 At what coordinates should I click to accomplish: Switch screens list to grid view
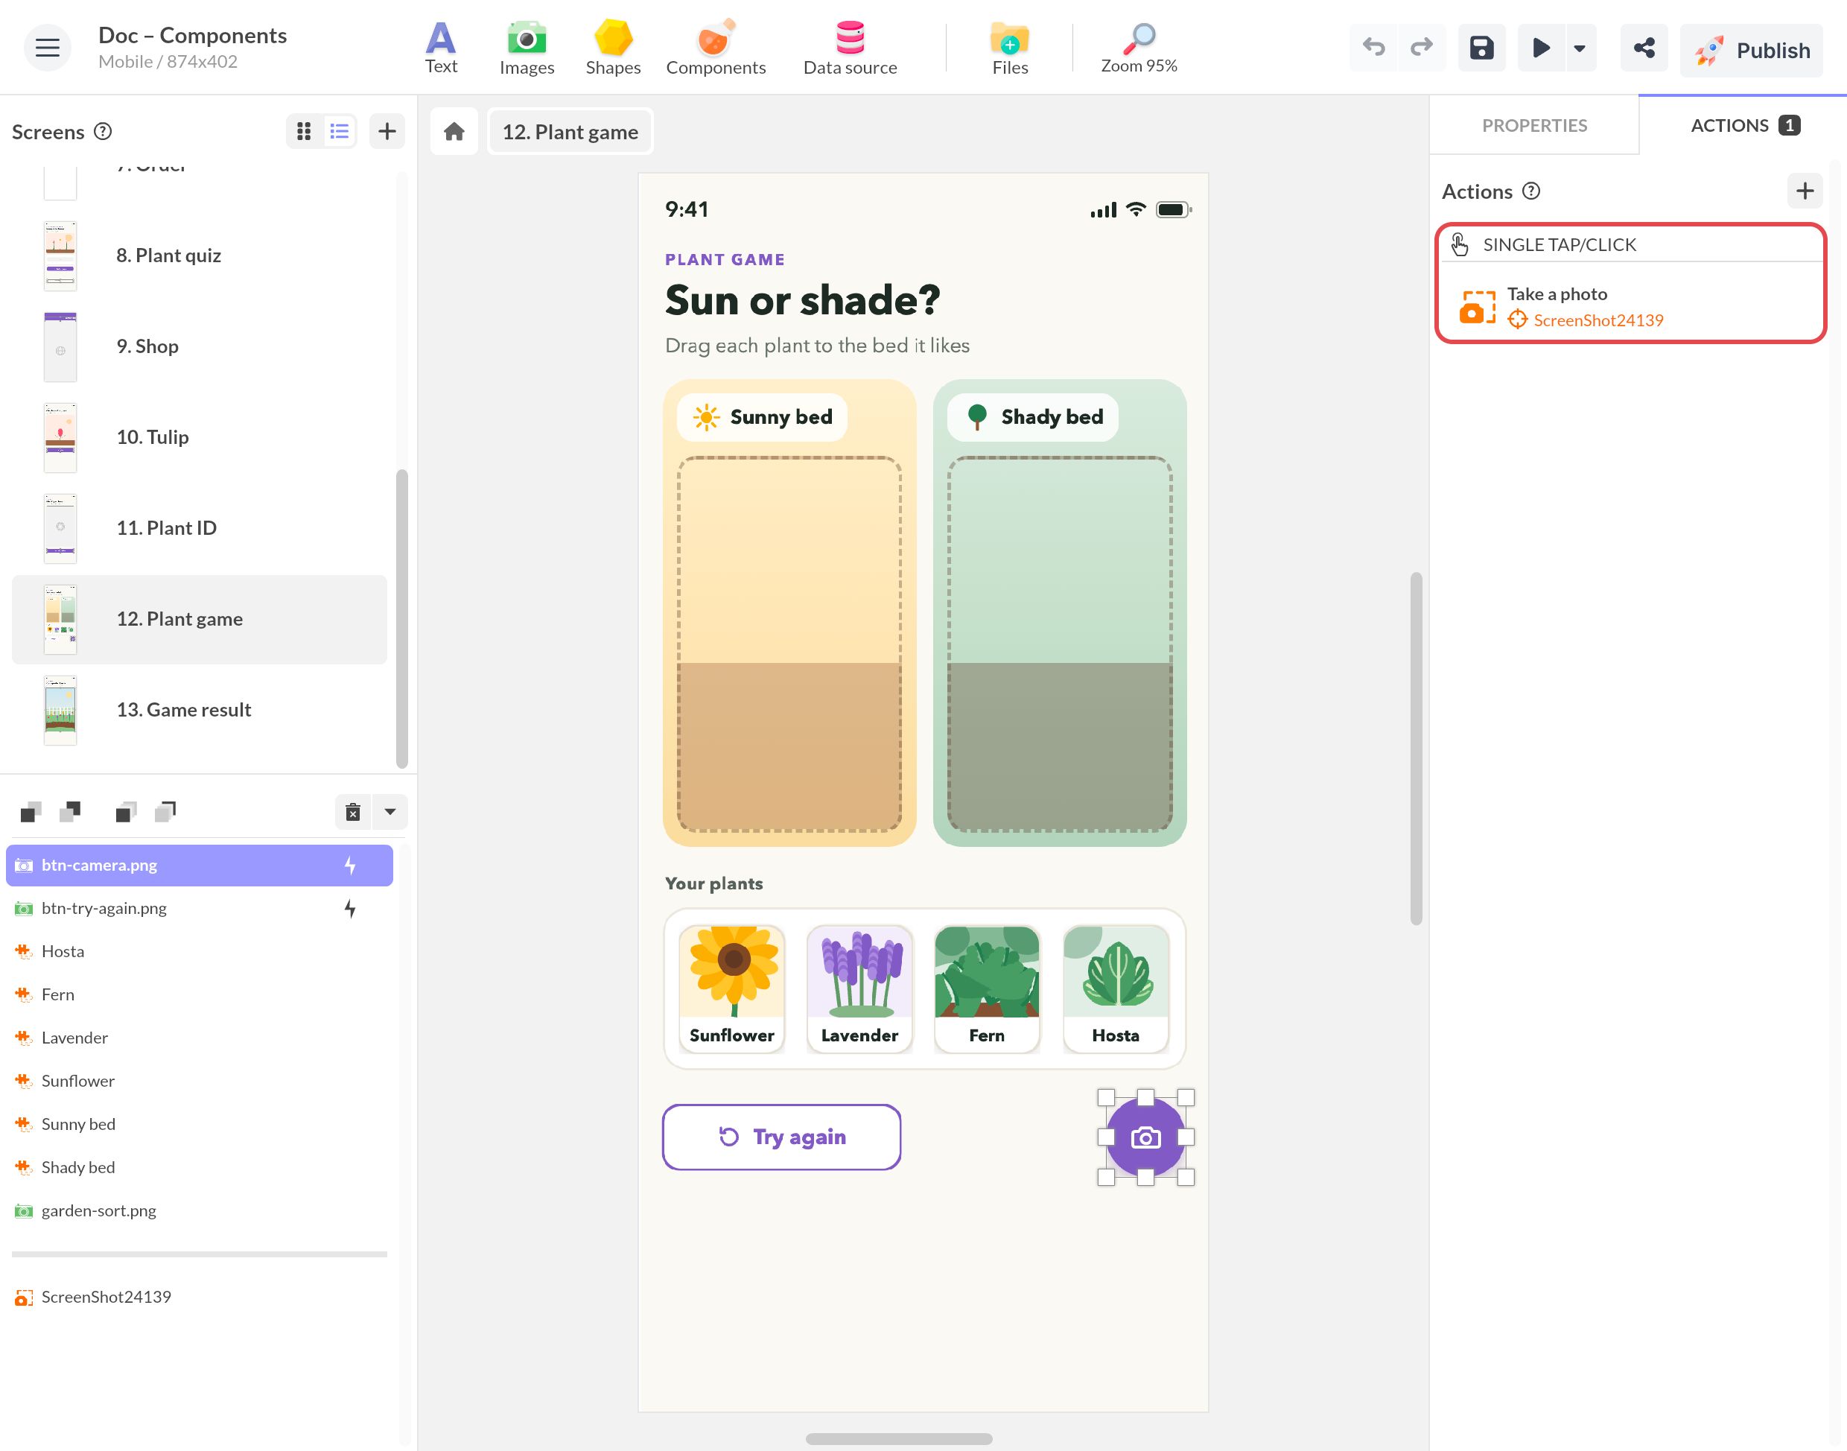point(304,131)
